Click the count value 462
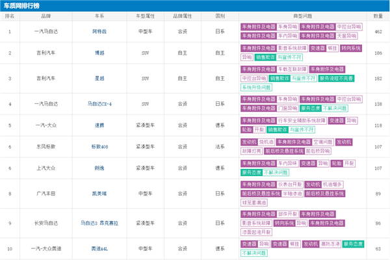390x260 pixels. (x=378, y=32)
